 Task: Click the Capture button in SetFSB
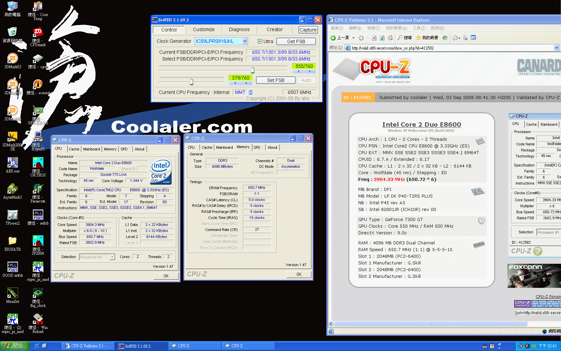click(308, 30)
